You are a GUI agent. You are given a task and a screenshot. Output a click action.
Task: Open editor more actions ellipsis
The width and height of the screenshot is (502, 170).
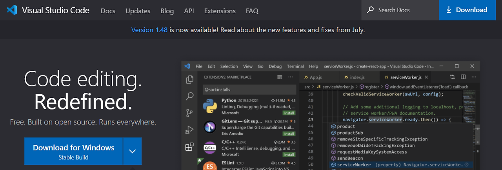point(474,77)
